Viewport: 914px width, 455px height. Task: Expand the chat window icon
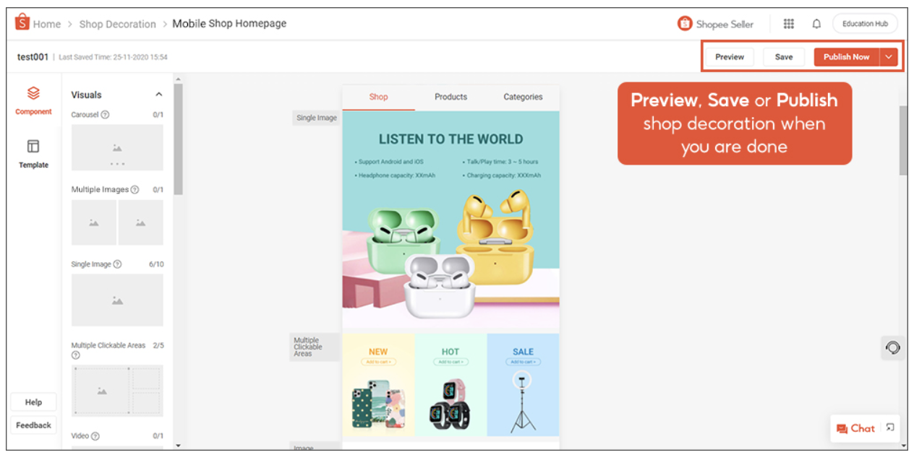click(x=890, y=428)
